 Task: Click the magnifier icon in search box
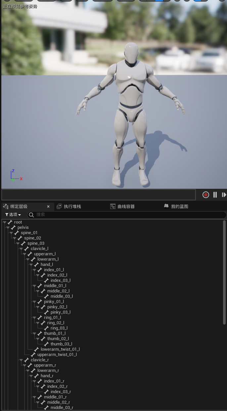coord(32,215)
